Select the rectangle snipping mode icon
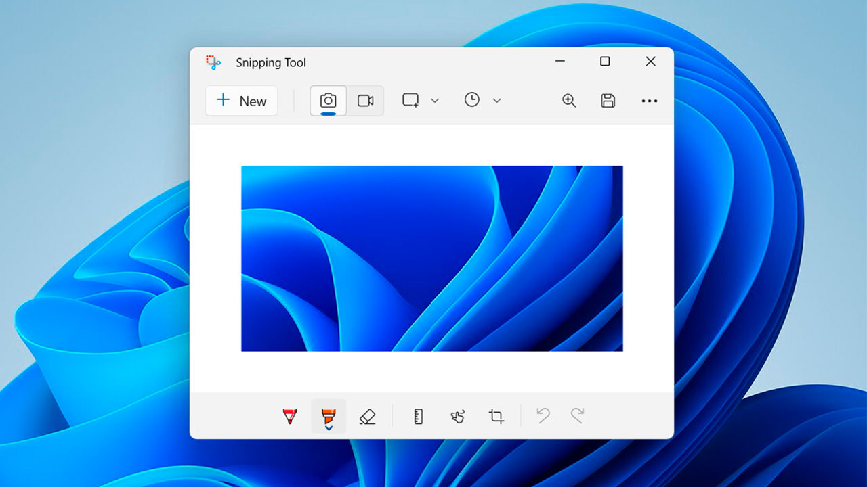Image resolution: width=867 pixels, height=487 pixels. point(410,100)
